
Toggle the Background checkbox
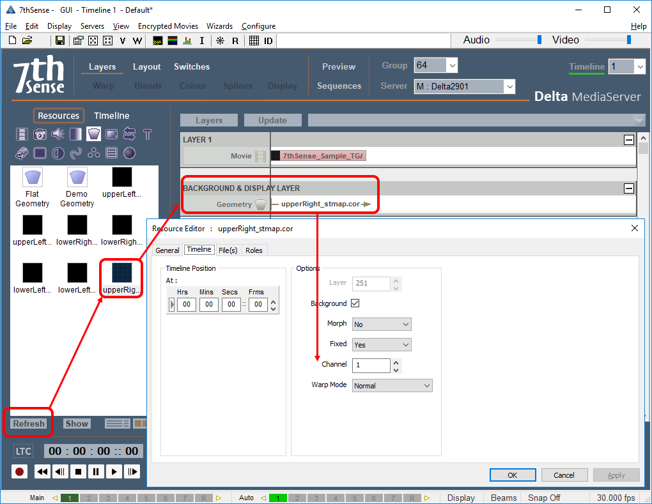pyautogui.click(x=355, y=303)
